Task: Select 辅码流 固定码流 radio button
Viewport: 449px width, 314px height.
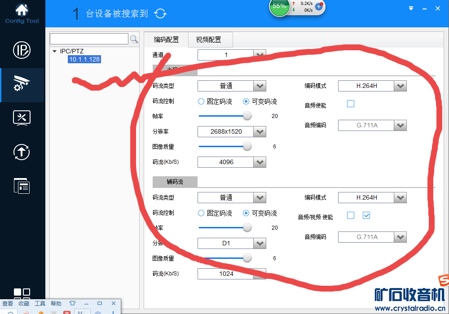Action: pos(201,213)
